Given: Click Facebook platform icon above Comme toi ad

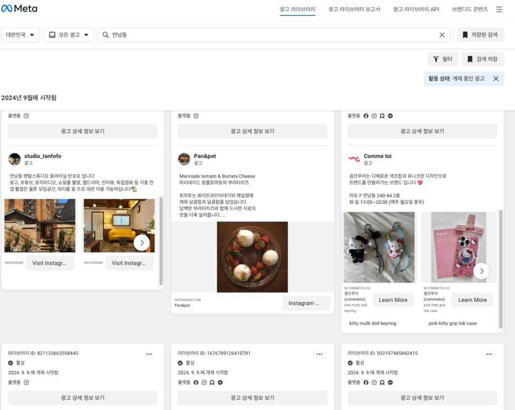Looking at the screenshot, I should pyautogui.click(x=366, y=116).
